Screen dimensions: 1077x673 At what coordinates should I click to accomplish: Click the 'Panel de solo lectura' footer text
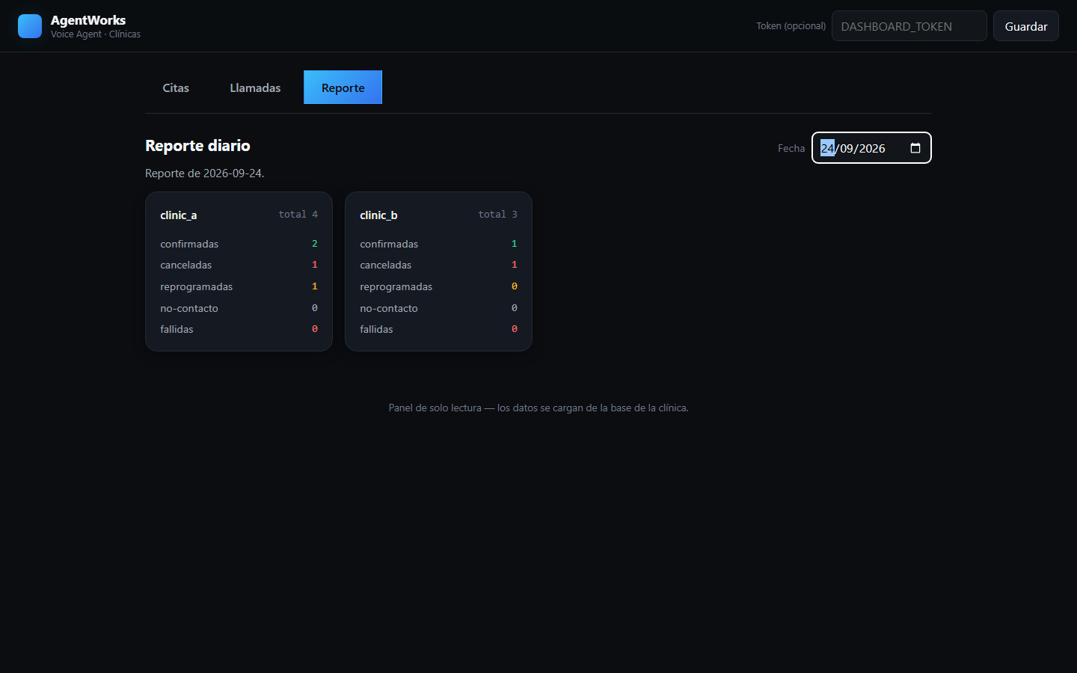click(538, 408)
